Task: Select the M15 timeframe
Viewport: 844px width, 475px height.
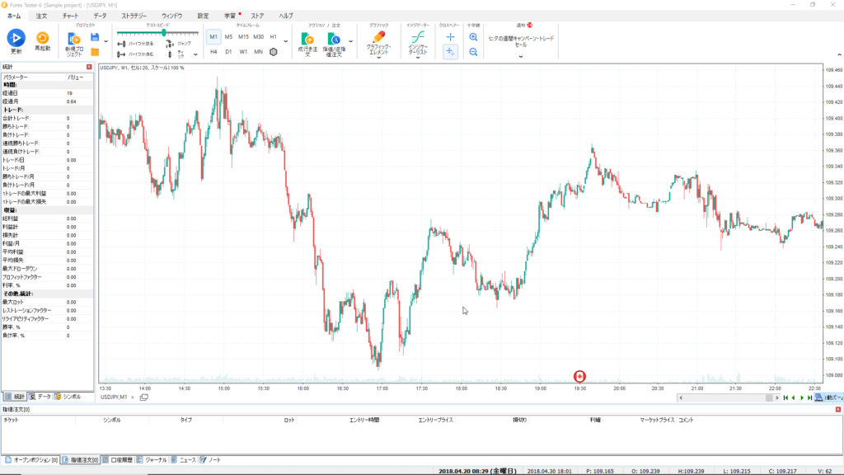Action: point(243,36)
